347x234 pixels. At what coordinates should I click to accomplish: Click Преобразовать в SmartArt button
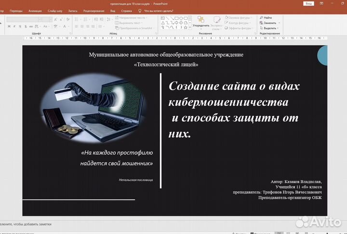pos(134,28)
